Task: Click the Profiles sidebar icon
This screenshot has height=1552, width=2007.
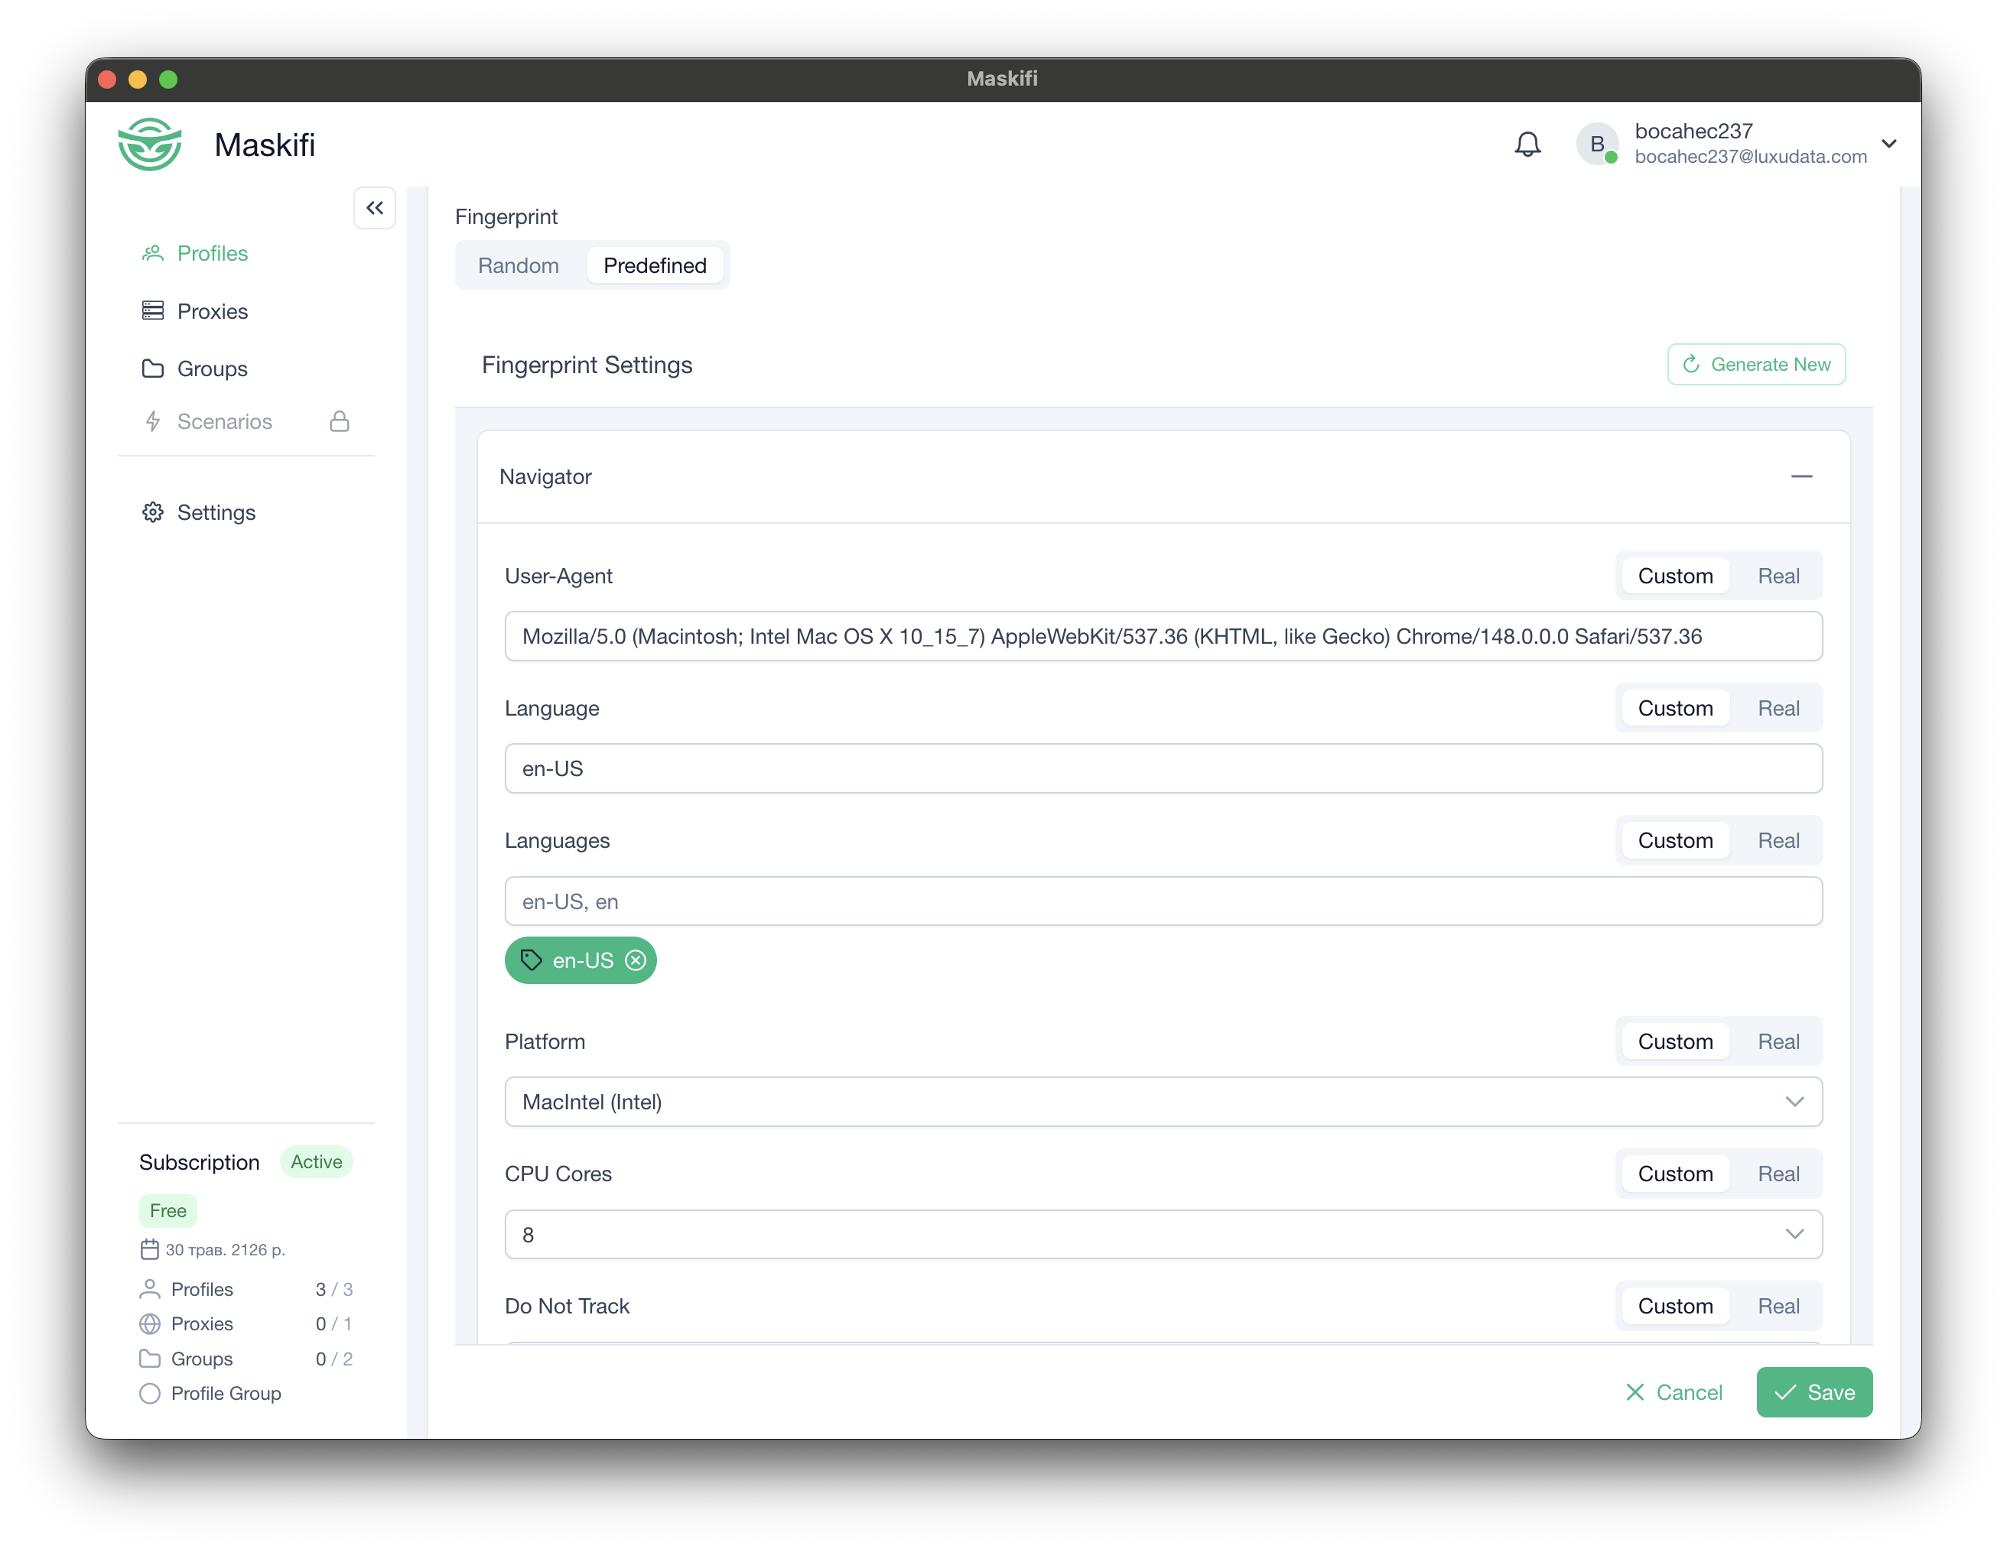Action: point(152,254)
